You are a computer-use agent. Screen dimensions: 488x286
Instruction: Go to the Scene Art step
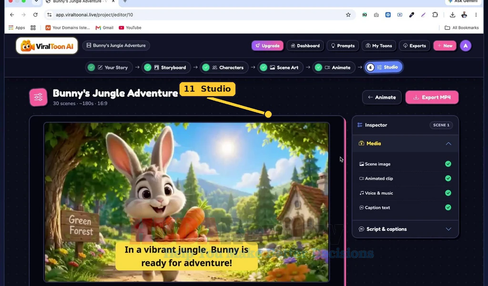[280, 68]
